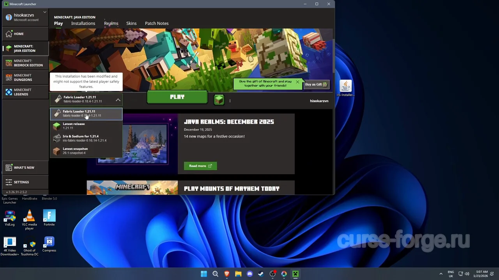This screenshot has height=280, width=499.
Task: Choose Iris & Sodium for 1.21.4 installation
Action: [86, 138]
